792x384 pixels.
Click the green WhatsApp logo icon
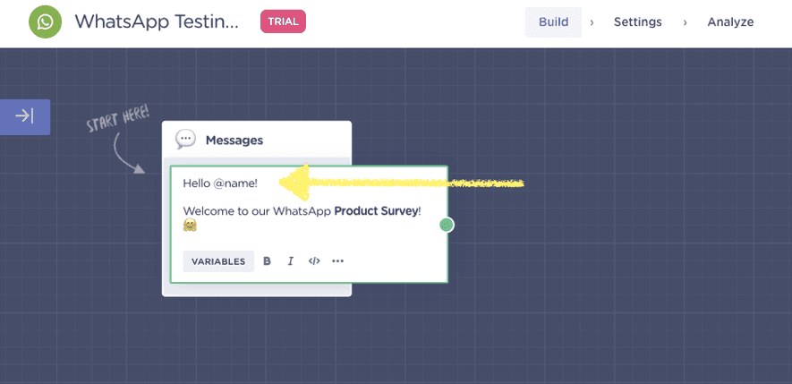pos(45,21)
